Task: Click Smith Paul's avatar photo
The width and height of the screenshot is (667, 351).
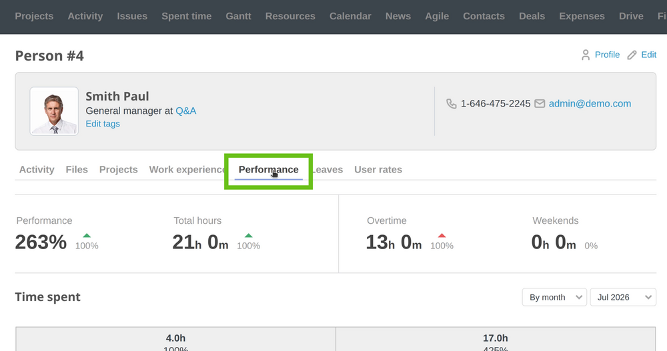Action: click(x=54, y=111)
